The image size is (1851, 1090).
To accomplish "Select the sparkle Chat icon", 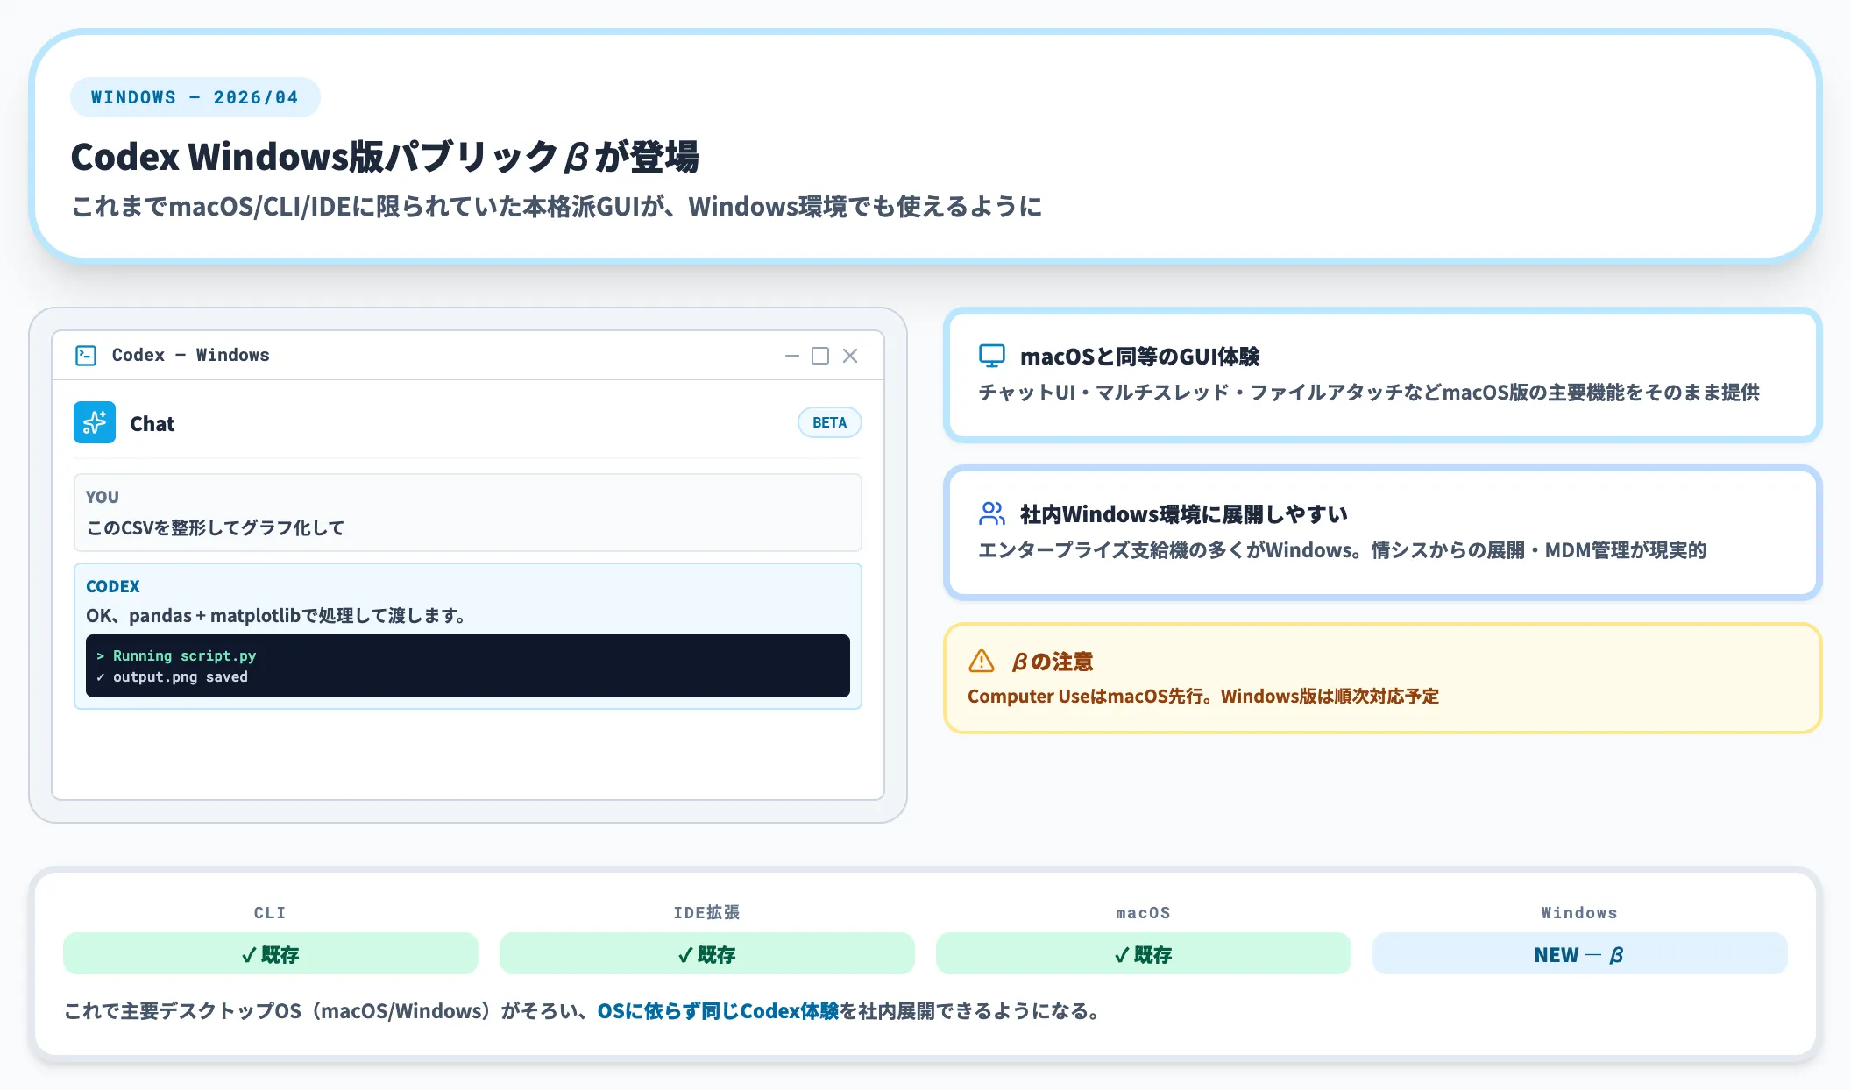I will coord(95,422).
